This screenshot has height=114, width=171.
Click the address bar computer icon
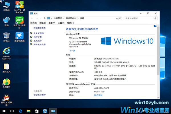click(48, 18)
